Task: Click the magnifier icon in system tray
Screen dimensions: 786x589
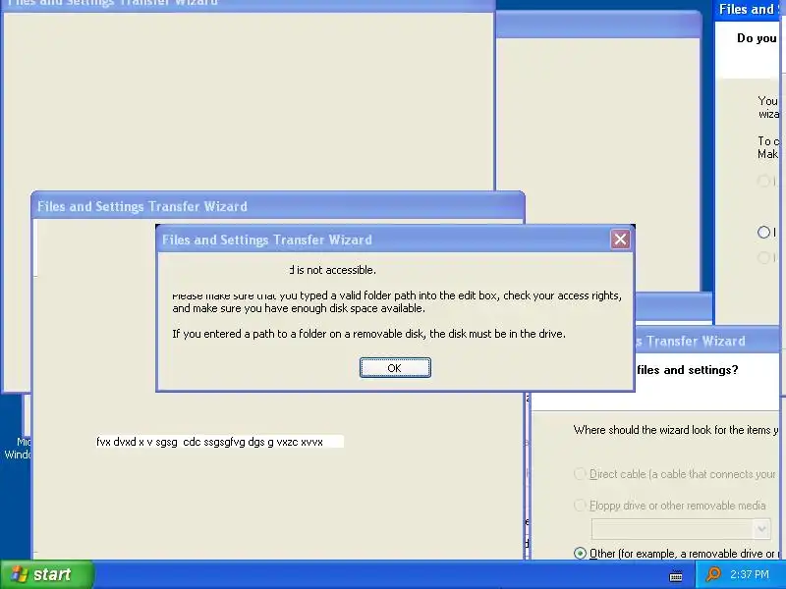Action: 713,574
